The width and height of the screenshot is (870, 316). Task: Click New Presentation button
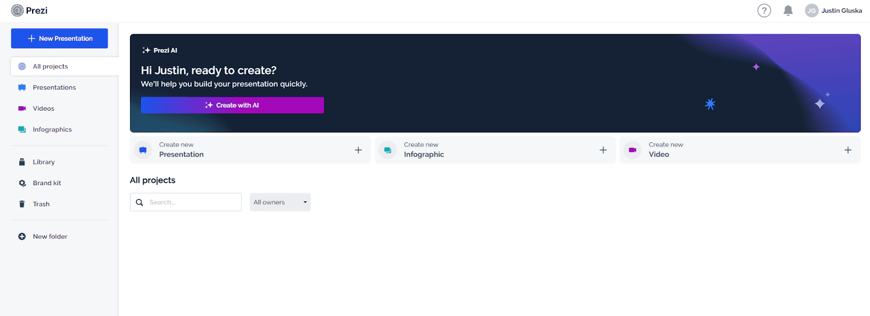(x=59, y=39)
